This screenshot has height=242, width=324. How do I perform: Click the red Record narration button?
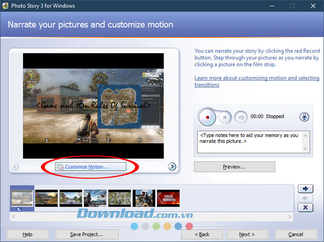pyautogui.click(x=207, y=117)
